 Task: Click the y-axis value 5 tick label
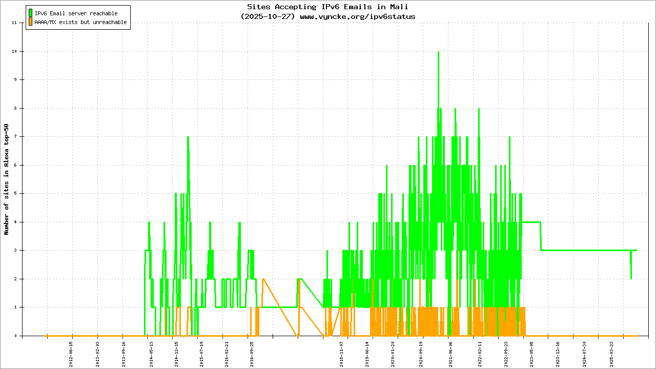coord(15,194)
